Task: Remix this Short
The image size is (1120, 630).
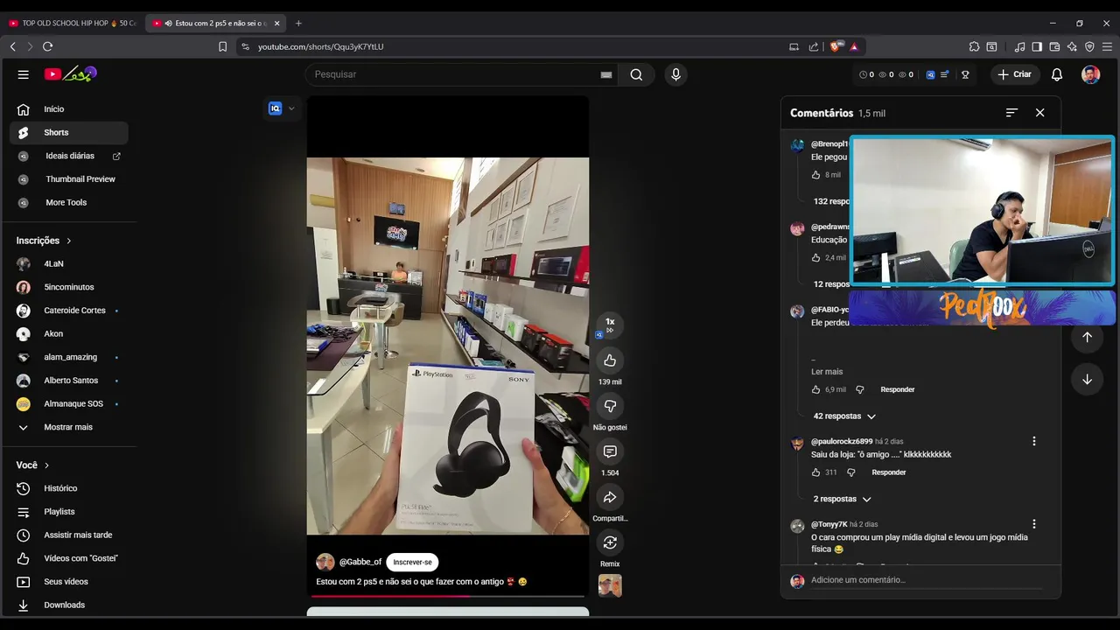Action: pyautogui.click(x=610, y=542)
